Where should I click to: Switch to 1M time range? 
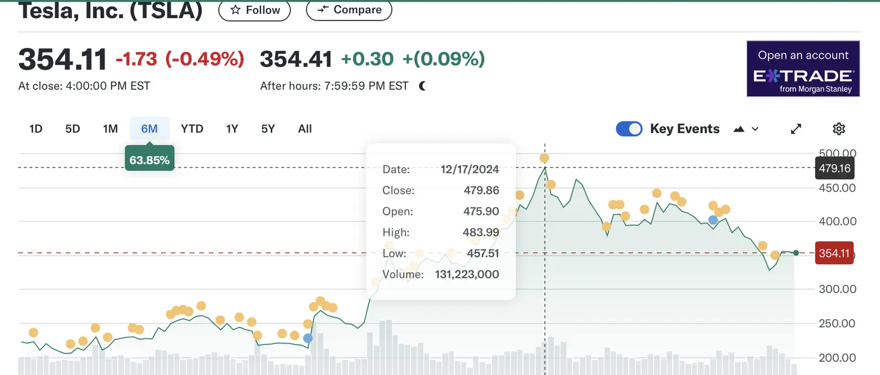pos(110,129)
